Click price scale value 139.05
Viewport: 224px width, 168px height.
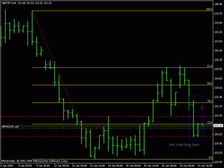218,23
